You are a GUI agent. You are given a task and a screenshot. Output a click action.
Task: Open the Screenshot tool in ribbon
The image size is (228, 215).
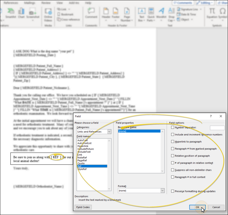pos(32,12)
